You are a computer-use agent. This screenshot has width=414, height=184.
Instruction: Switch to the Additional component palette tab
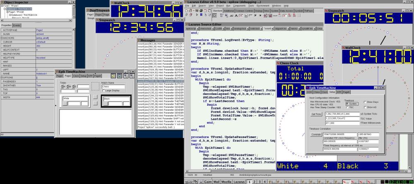[x=229, y=11]
